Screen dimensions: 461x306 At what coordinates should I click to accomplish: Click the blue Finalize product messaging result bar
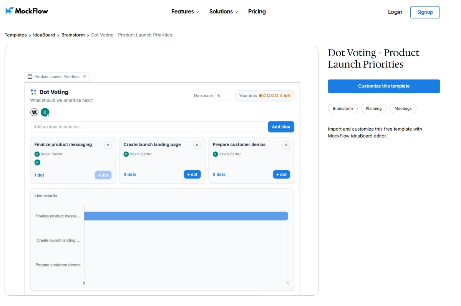tap(186, 216)
